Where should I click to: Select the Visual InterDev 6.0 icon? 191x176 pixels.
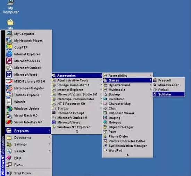point(9,122)
